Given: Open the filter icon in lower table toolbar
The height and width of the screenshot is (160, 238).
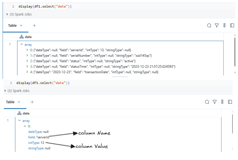Looking at the screenshot, I should coord(215,102).
